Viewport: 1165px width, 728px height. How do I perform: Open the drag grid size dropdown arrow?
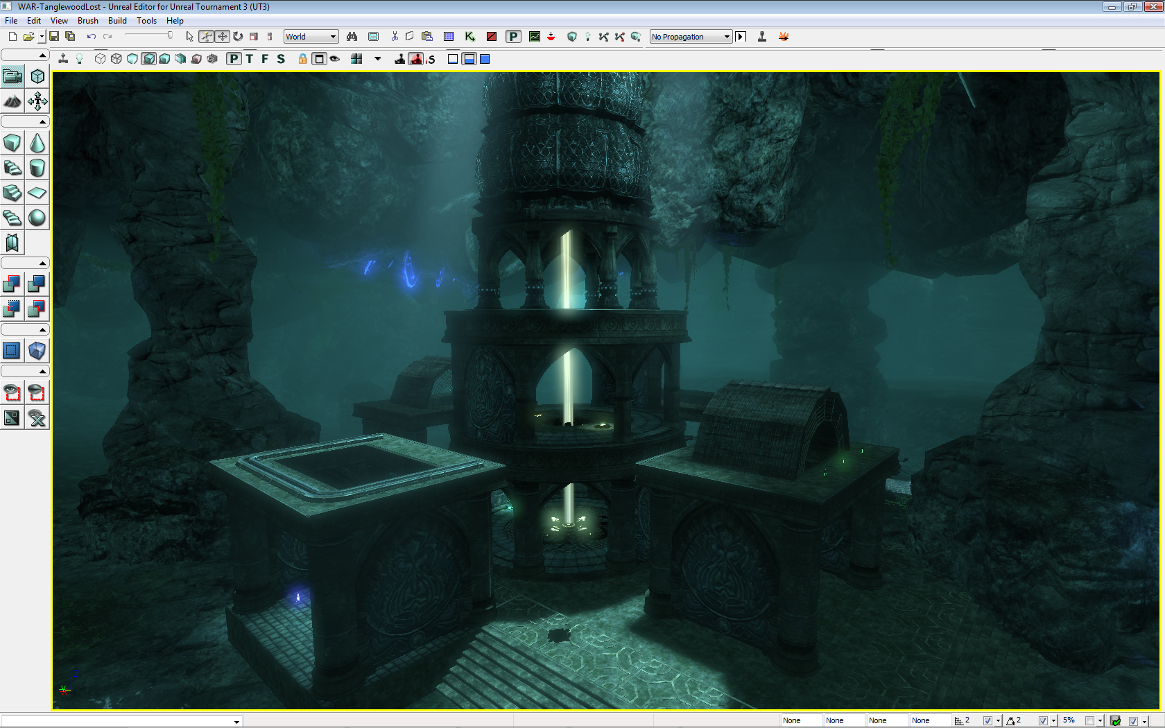point(998,721)
